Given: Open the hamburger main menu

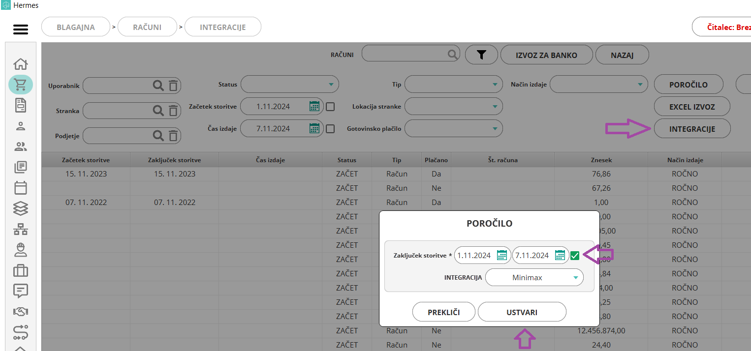Looking at the screenshot, I should click(x=21, y=30).
